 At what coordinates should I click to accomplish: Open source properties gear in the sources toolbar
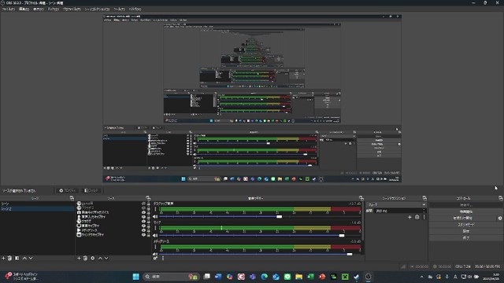tap(93, 258)
